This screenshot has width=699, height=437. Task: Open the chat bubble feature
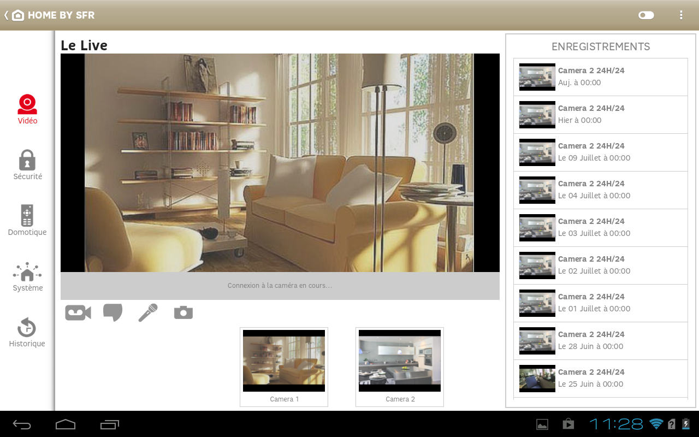point(112,312)
